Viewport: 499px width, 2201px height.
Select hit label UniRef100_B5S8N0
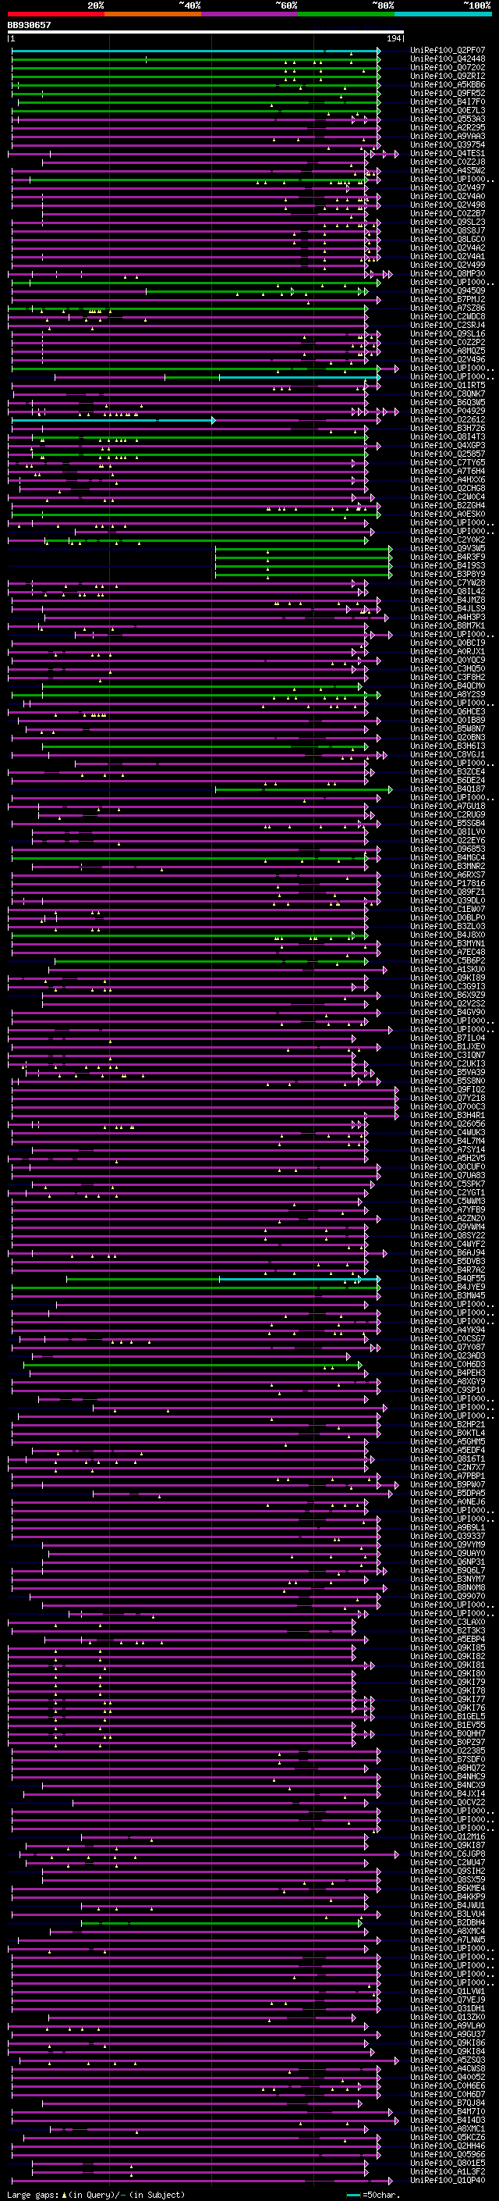pos(448,1081)
